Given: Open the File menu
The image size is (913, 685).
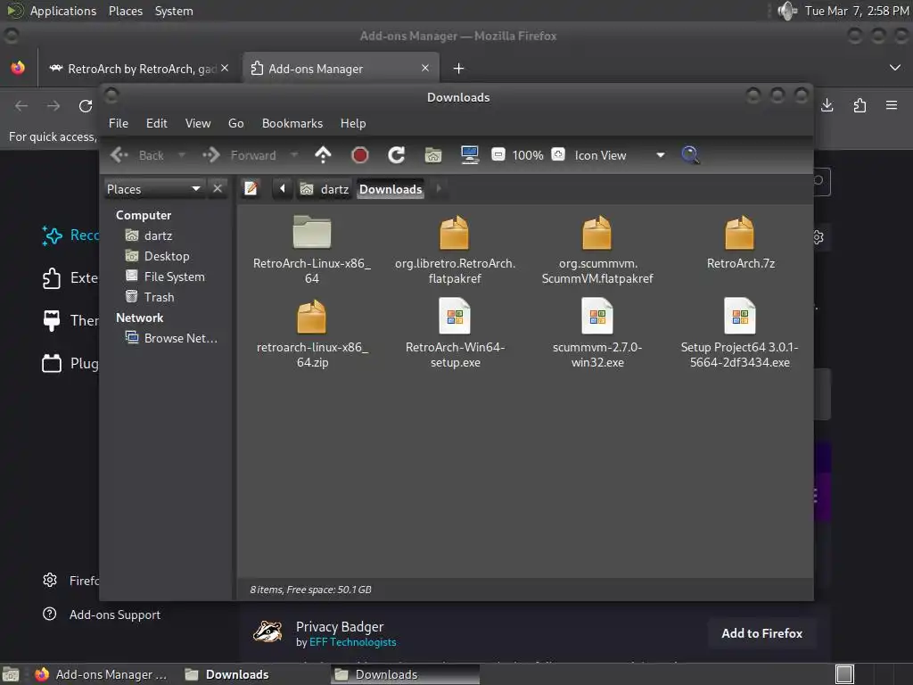Looking at the screenshot, I should (119, 123).
